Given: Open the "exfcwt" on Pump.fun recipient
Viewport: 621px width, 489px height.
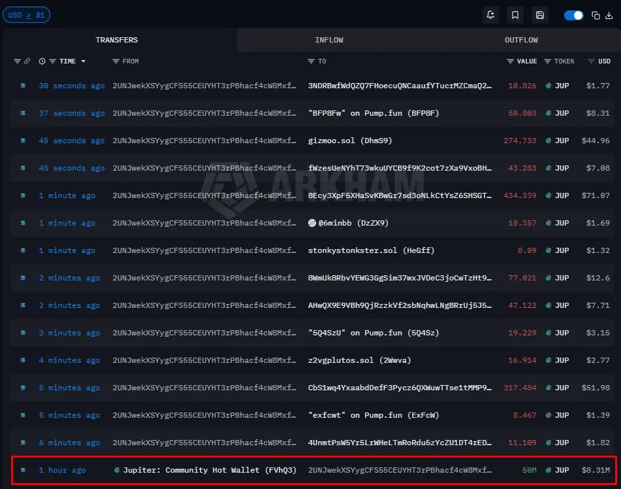Looking at the screenshot, I should [374, 415].
